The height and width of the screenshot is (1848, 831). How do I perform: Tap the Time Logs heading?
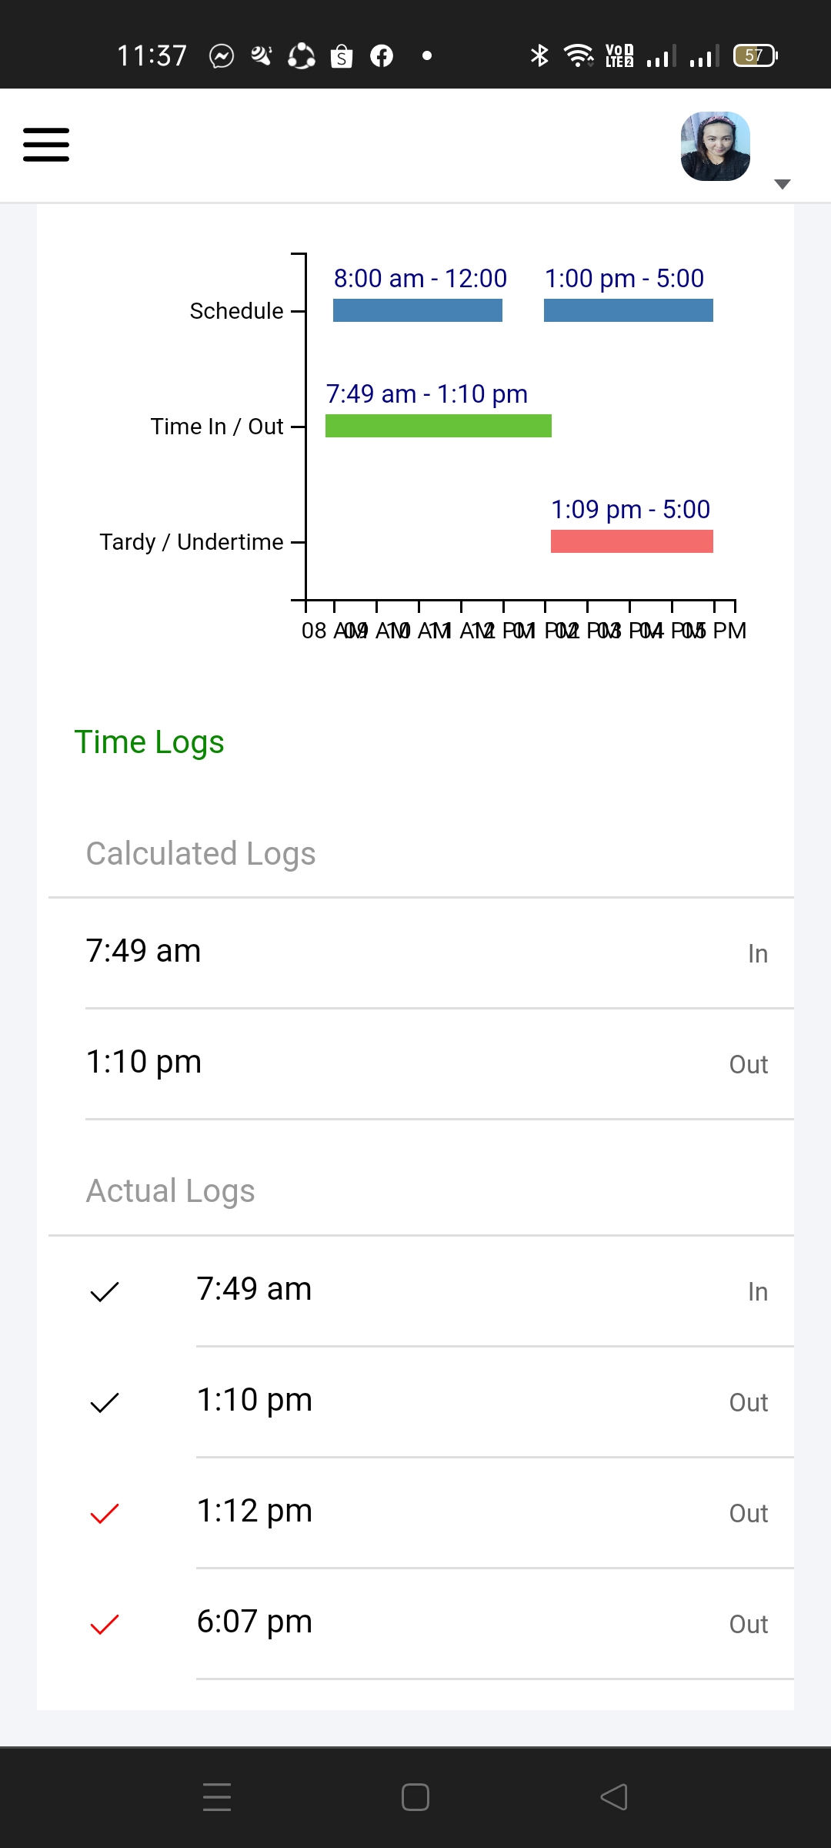[149, 742]
